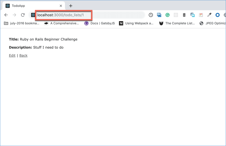The image size is (226, 146).
Task: Click the Back link on the page
Action: [x=23, y=56]
